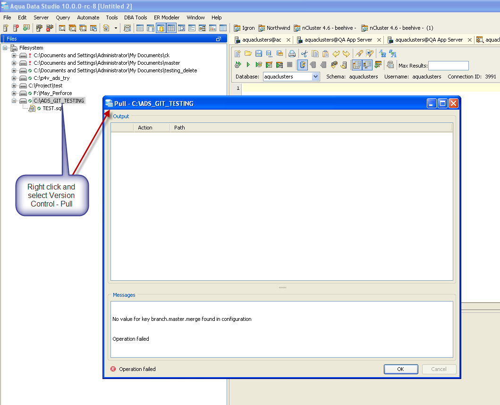
Task: Click the Action column header in Output
Action: point(152,128)
